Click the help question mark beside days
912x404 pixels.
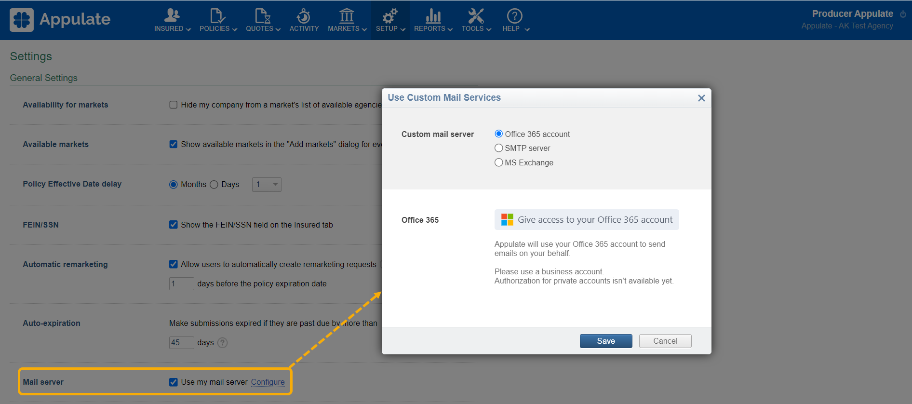click(x=222, y=343)
